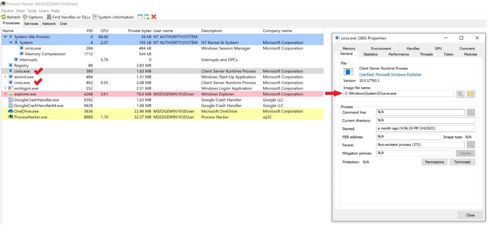
Task: Click the wininit.exe process icon
Action: coord(11,77)
